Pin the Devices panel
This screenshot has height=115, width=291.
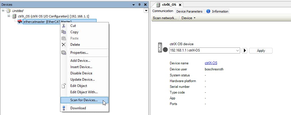(x=140, y=5)
